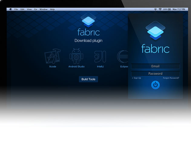Click the Wi-Fi status icon

[160, 9]
